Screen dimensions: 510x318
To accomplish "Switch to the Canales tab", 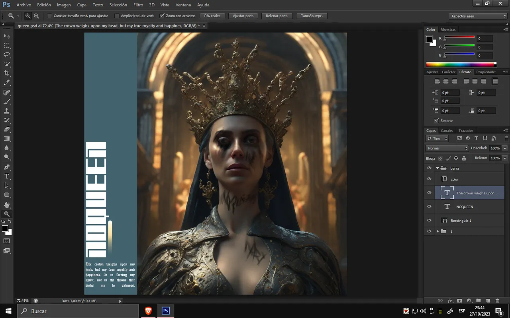I will click(x=447, y=130).
